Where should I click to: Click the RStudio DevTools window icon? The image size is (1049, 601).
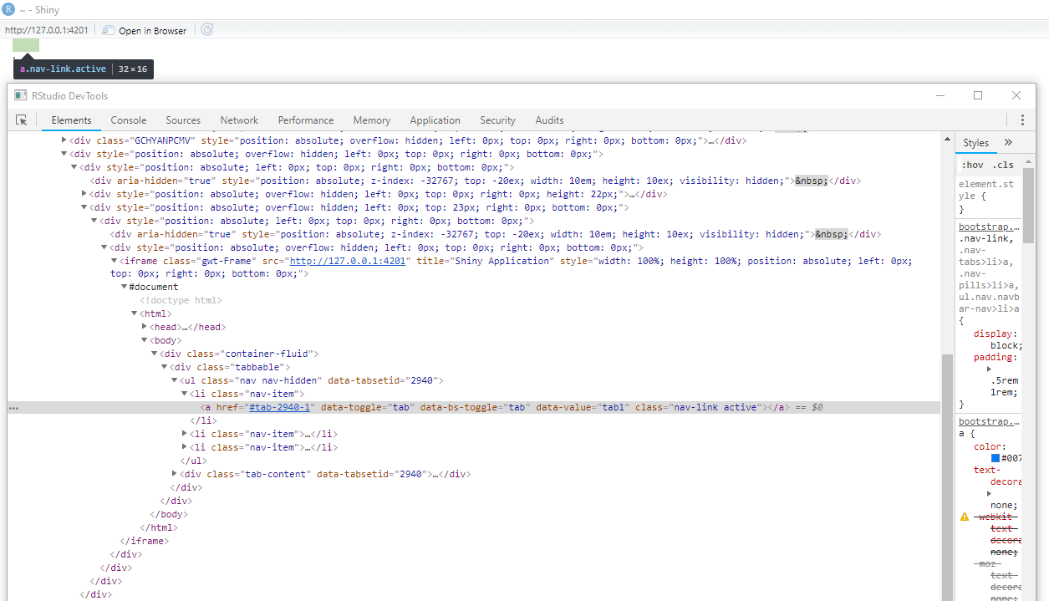(x=19, y=95)
